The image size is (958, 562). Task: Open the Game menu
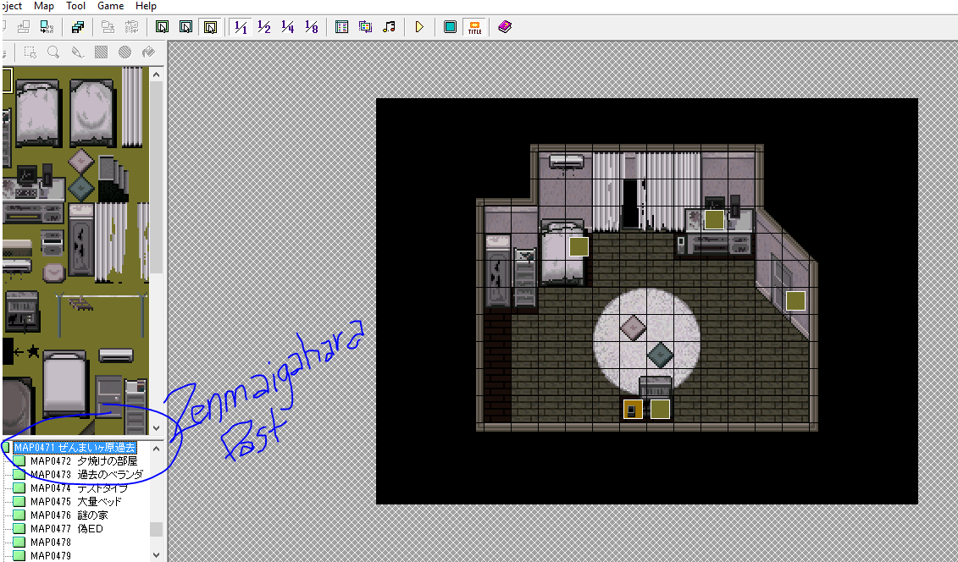111,6
